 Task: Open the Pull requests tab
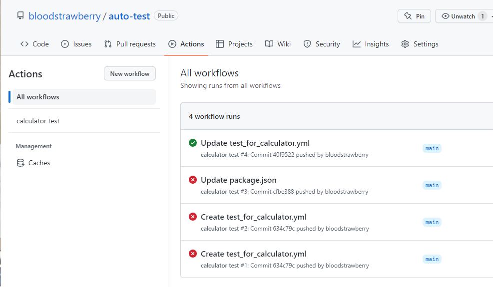(130, 44)
